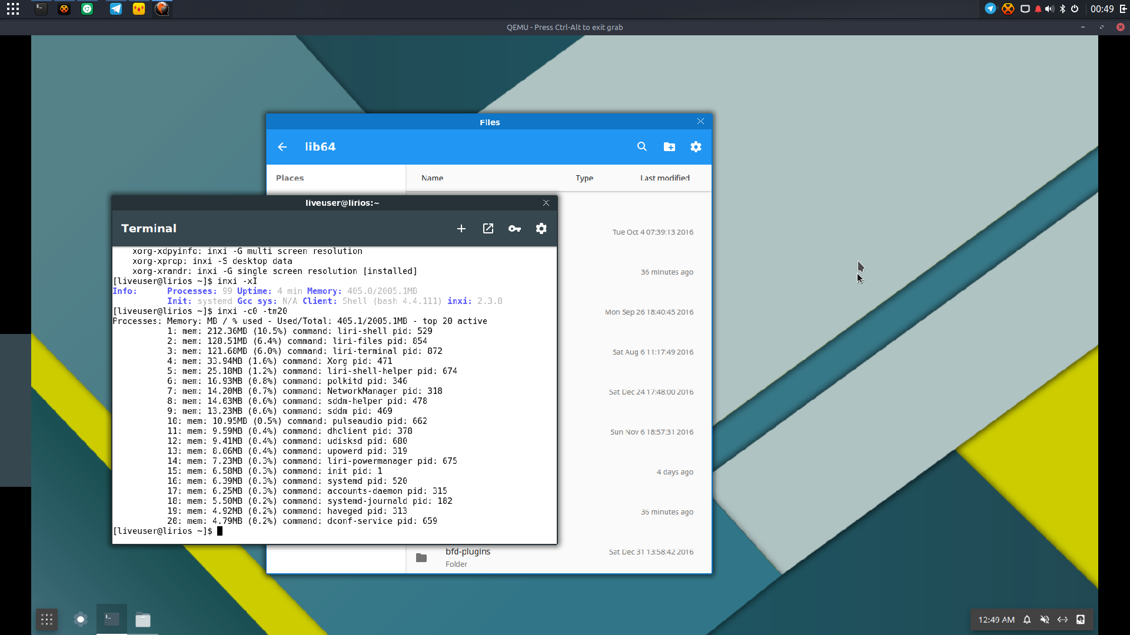This screenshot has height=635, width=1130.
Task: Open Telegram from the taskbar
Action: [116, 9]
